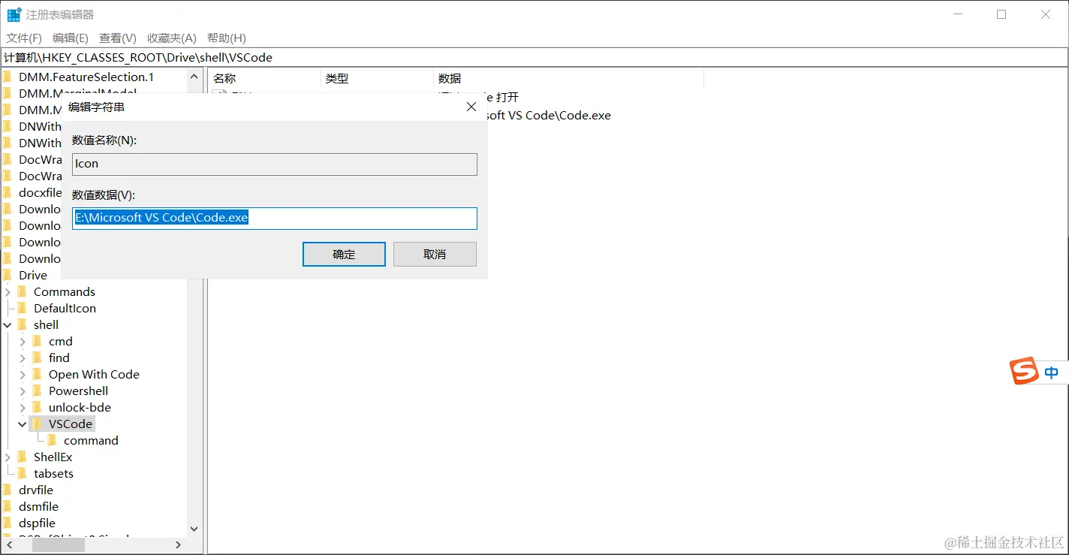Click folder icon of shell key

(x=23, y=324)
